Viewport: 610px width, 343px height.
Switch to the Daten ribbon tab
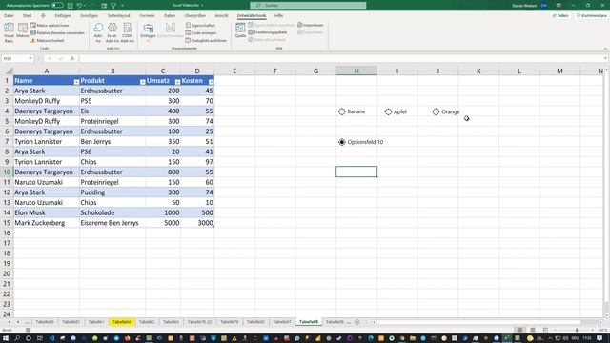click(170, 15)
